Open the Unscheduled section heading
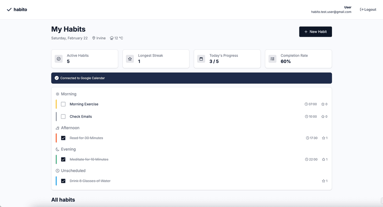 (x=73, y=170)
